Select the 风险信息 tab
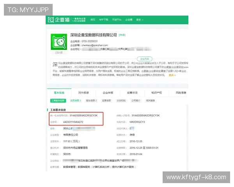This screenshot has width=234, height=187. tap(181, 93)
